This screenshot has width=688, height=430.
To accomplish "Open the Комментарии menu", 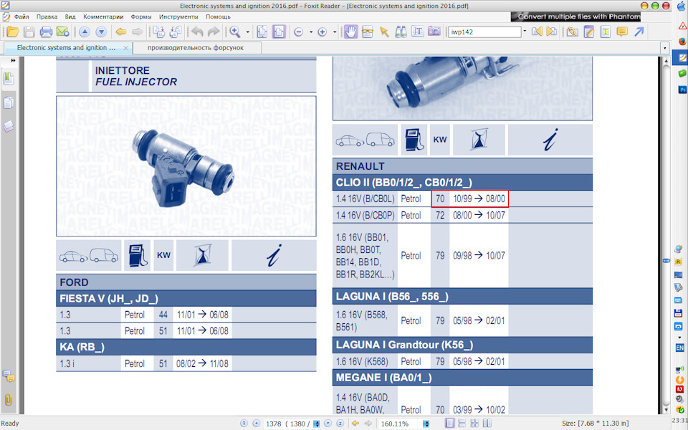I will (x=103, y=16).
